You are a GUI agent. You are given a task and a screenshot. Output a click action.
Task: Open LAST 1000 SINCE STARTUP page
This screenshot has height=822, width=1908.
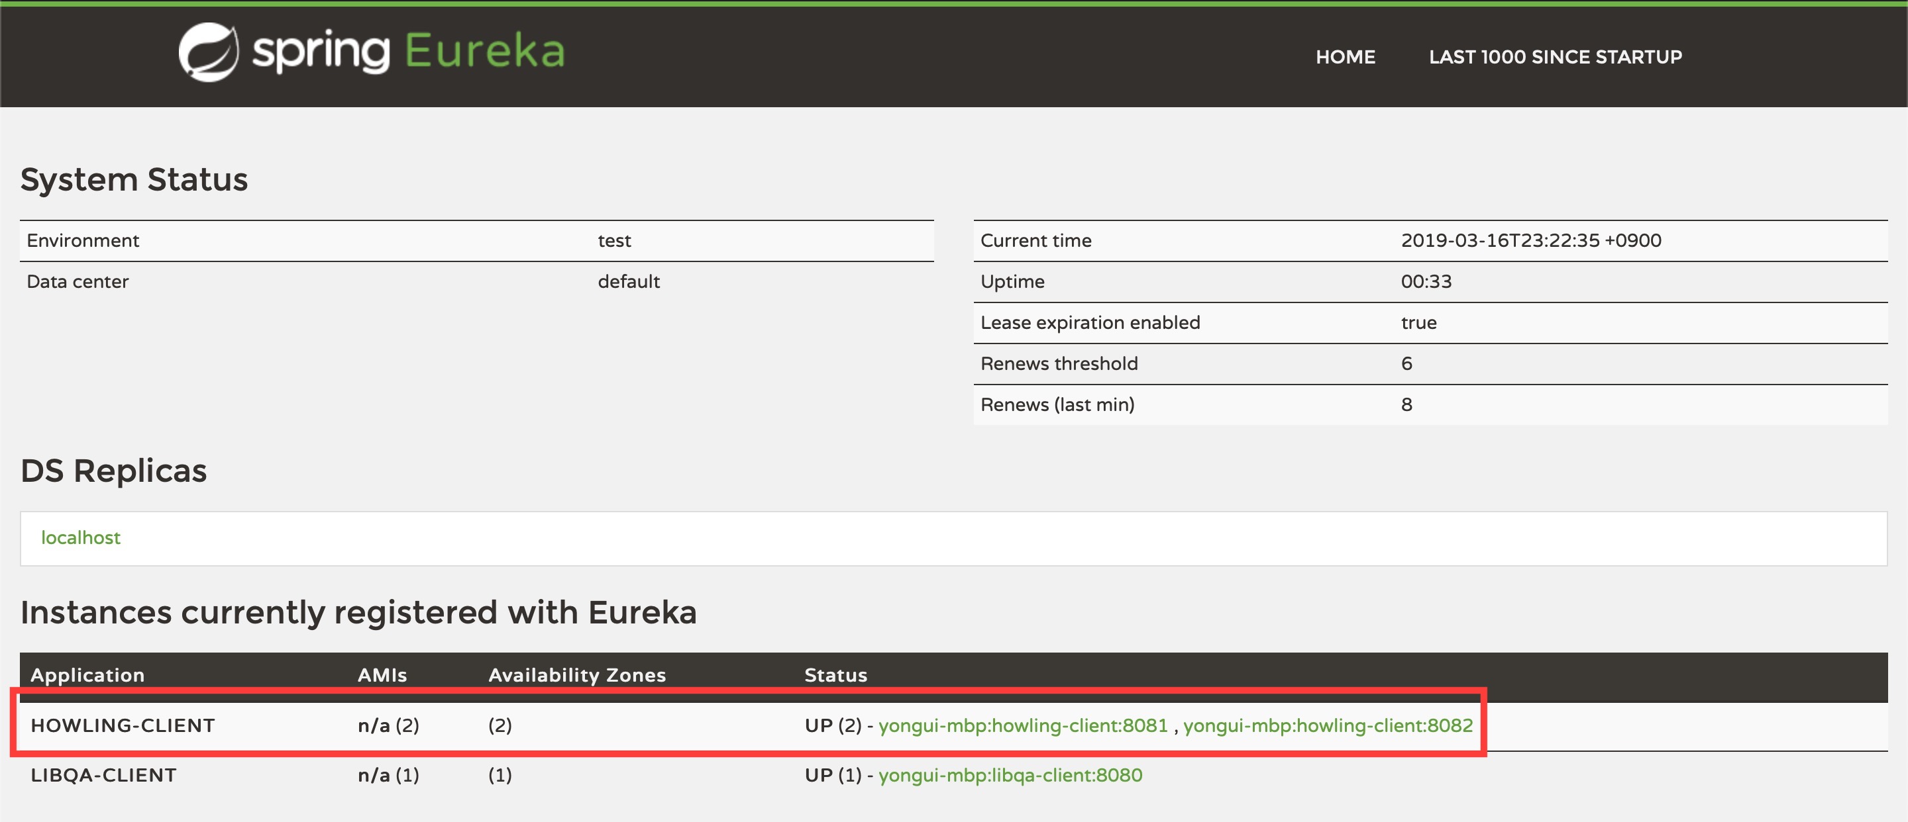pyautogui.click(x=1556, y=57)
